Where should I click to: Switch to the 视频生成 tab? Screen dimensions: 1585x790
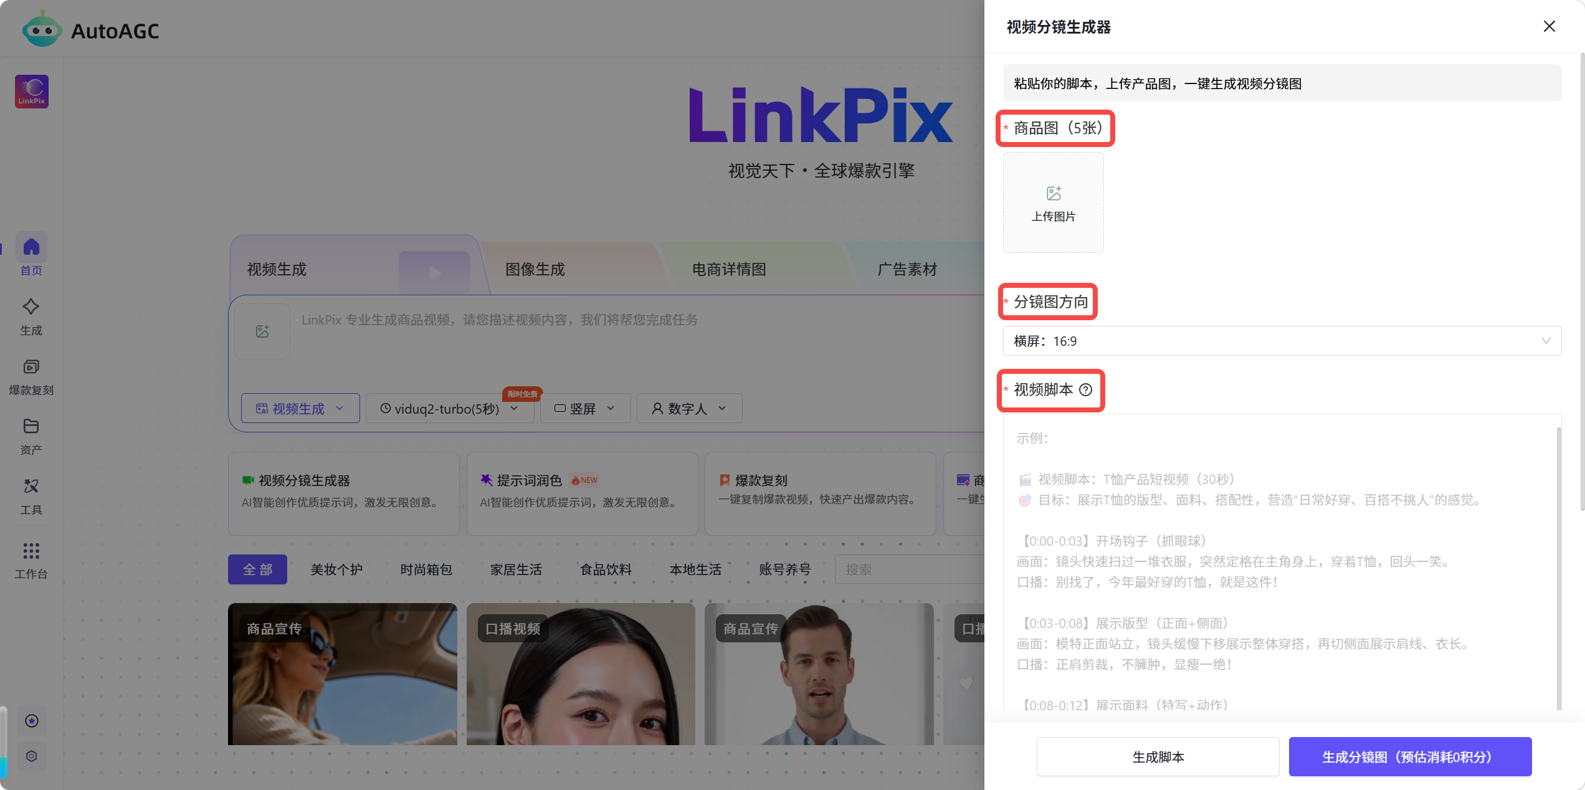[277, 270]
